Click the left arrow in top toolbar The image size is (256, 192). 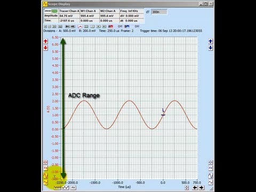pos(67,27)
